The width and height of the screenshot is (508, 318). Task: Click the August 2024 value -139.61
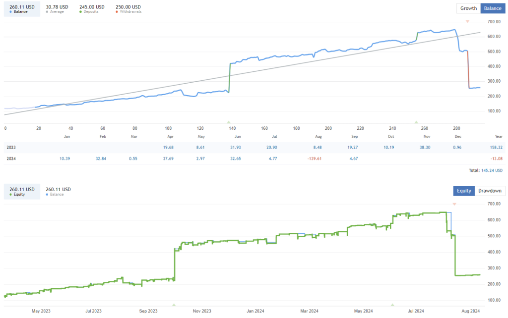coord(315,158)
